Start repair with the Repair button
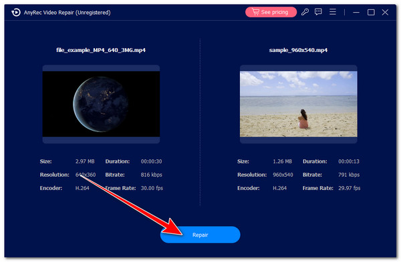Viewport: 401px width, 262px height. pyautogui.click(x=200, y=235)
